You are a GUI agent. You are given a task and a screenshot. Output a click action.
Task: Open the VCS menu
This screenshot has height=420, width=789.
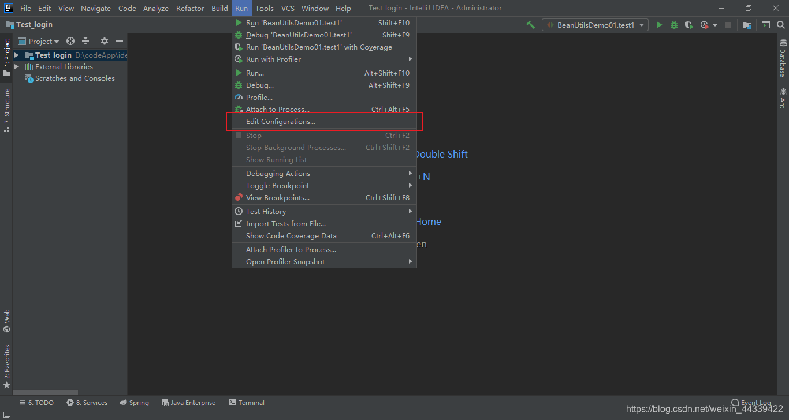(288, 8)
